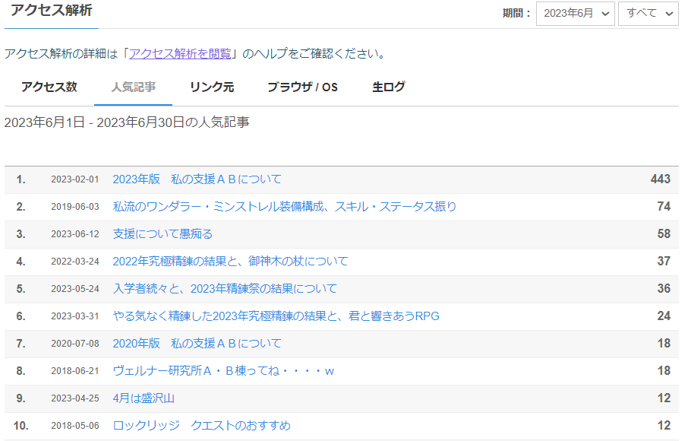The width and height of the screenshot is (688, 441).
Task: Open 2022年究極精錬の結果と、御神木の杖について
Action: pos(230,262)
